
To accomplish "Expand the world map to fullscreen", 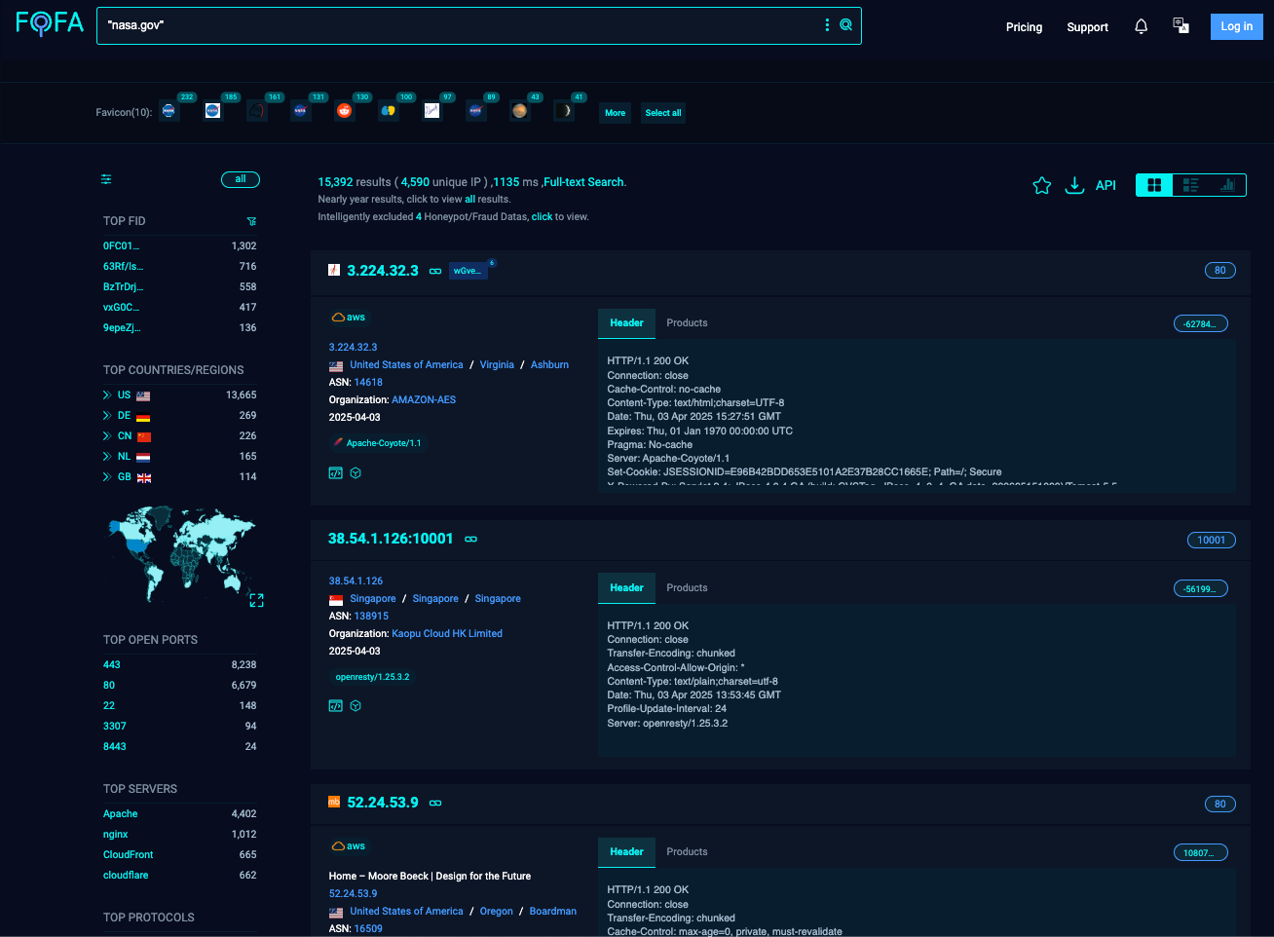I will pyautogui.click(x=256, y=600).
